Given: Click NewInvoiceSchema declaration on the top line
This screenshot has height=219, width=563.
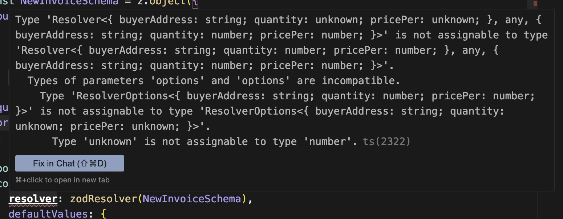Looking at the screenshot, I should tap(69, 2).
